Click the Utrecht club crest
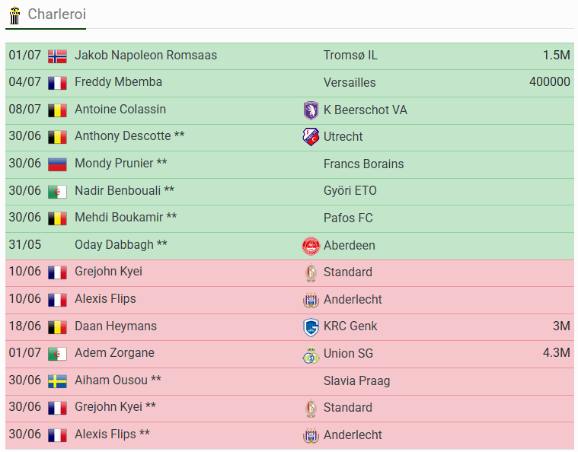 (311, 137)
